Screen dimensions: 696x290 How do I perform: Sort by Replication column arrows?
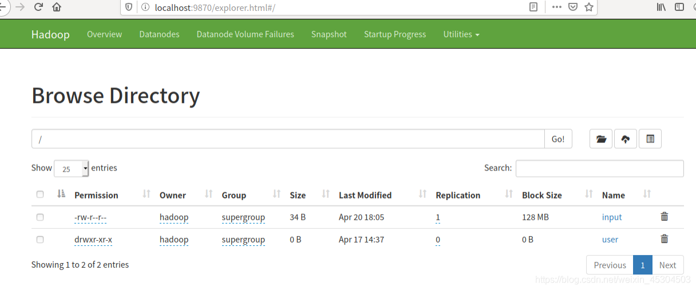509,194
